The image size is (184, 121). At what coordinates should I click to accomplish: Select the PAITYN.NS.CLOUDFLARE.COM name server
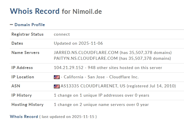[86, 58]
